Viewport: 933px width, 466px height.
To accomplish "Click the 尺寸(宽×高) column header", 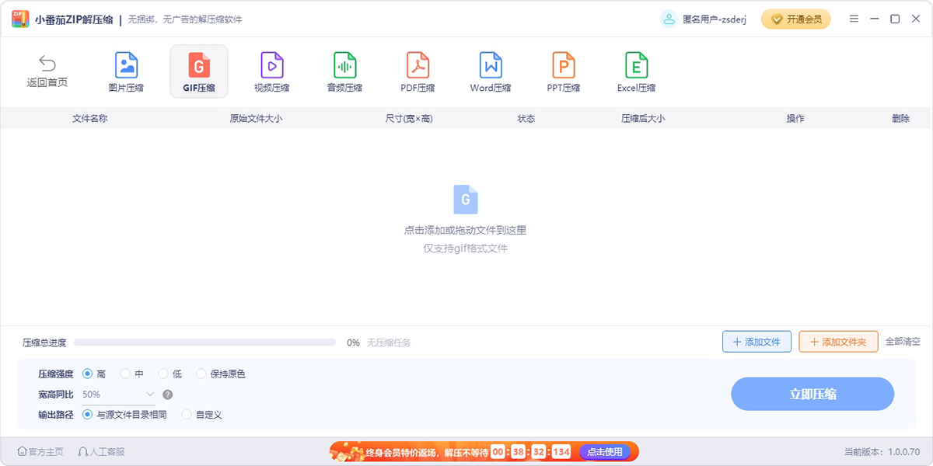I will pyautogui.click(x=409, y=119).
